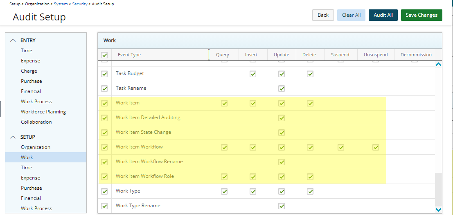
Task: Uncheck Query for Work Item Workflow
Action: point(224,148)
